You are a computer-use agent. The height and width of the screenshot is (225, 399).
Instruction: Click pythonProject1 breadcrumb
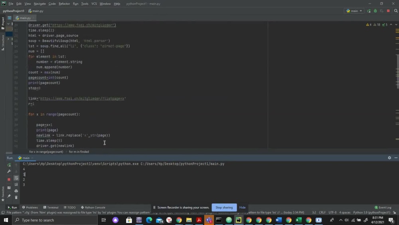pyautogui.click(x=14, y=11)
